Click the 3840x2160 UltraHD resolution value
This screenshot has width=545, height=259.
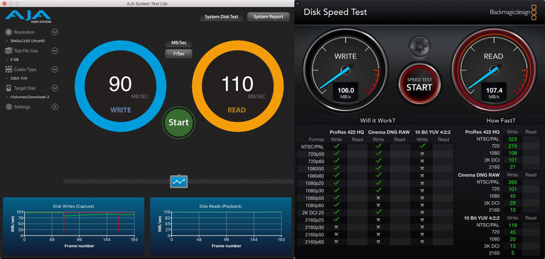[28, 40]
